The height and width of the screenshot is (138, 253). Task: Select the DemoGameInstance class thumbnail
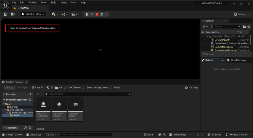coord(59,109)
